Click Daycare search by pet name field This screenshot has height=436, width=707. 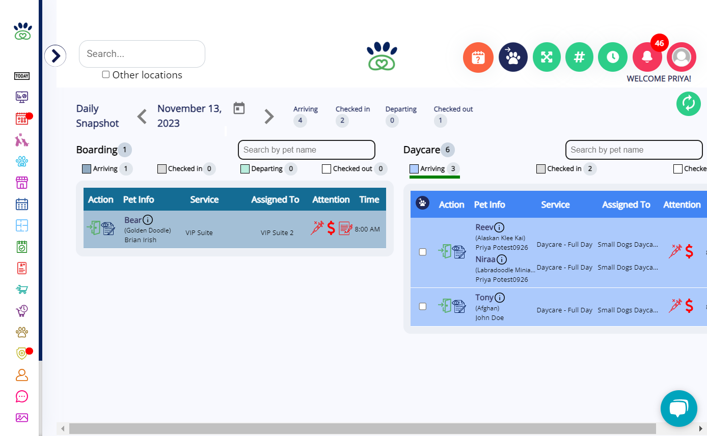634,150
